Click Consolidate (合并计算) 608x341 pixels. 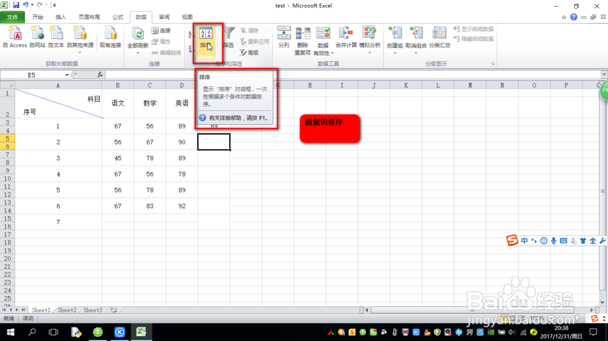tap(346, 37)
